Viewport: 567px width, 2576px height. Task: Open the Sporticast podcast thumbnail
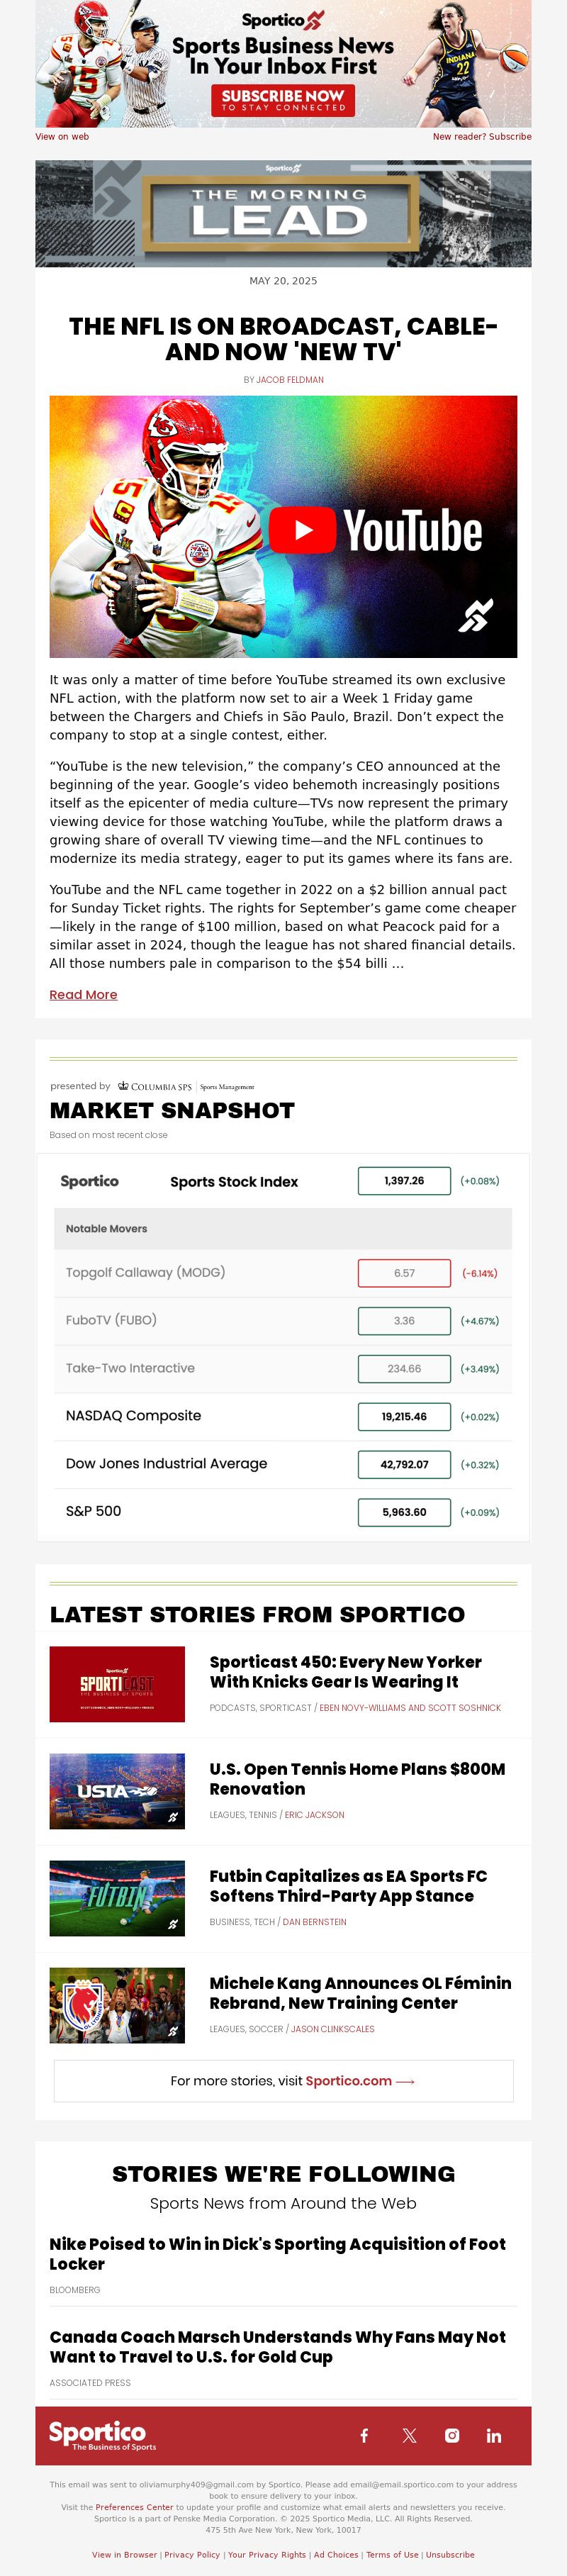(x=117, y=1684)
